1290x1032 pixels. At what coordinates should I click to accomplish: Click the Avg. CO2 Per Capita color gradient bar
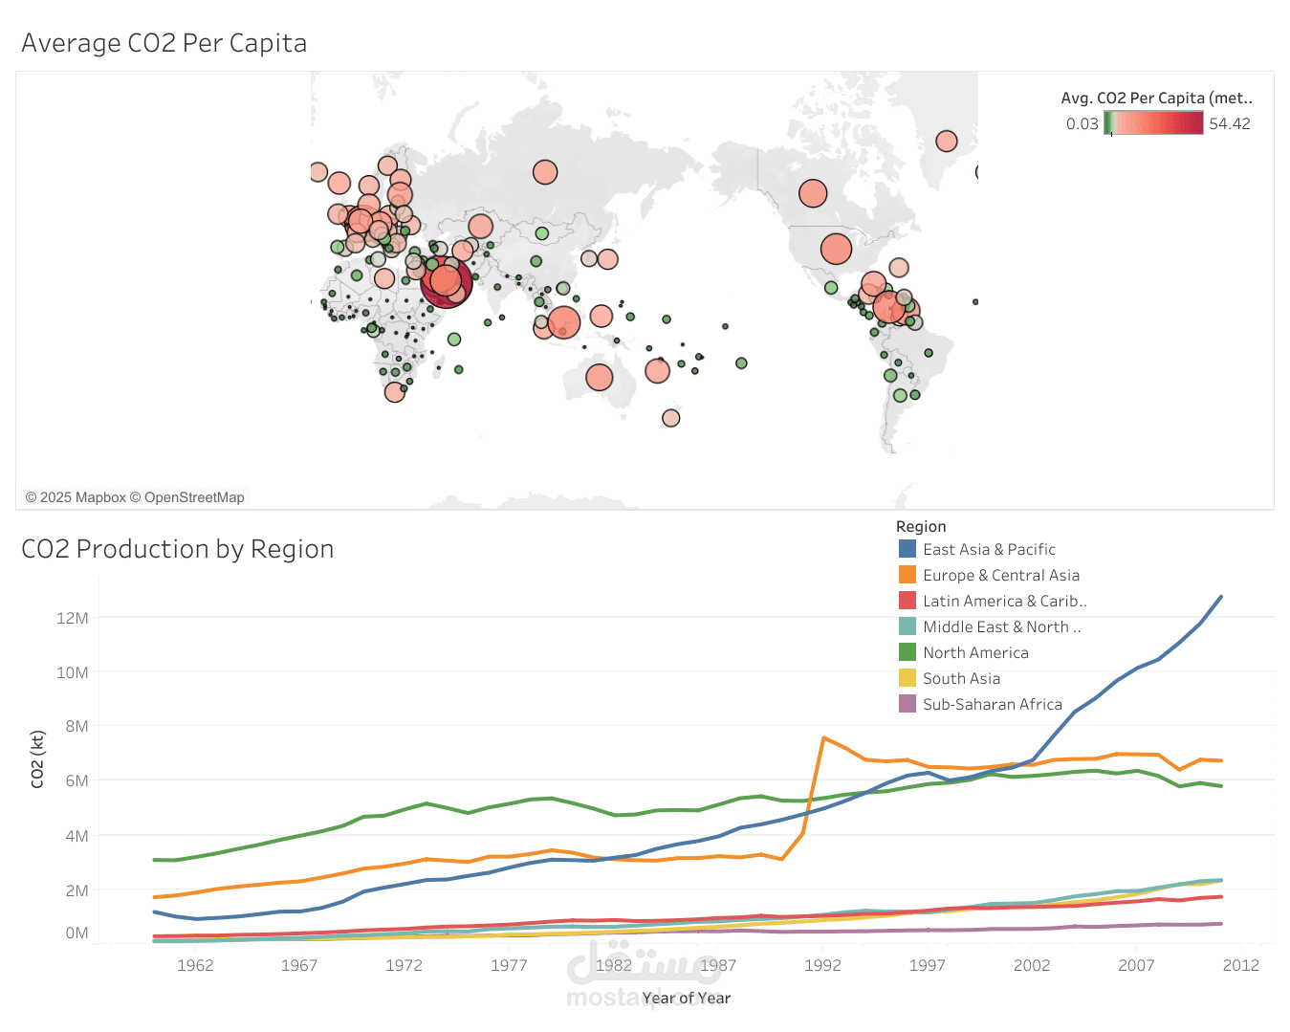pyautogui.click(x=1154, y=123)
